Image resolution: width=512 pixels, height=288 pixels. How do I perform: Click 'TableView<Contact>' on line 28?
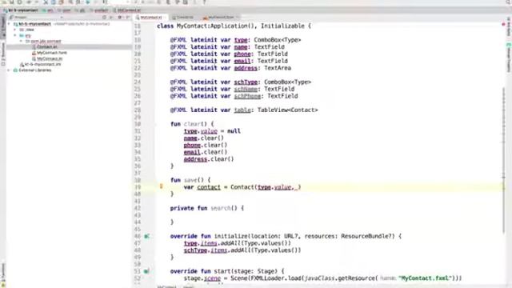tap(288, 110)
